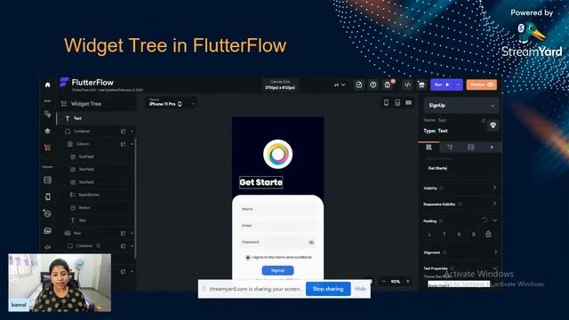Open the iPhone 11 Pro device dropdown

click(171, 103)
